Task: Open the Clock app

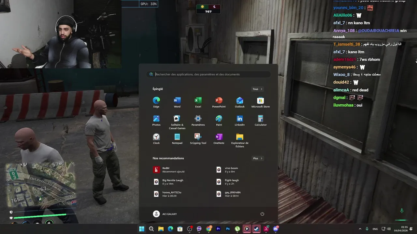Action: pos(156,139)
